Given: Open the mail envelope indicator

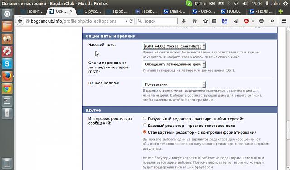Looking at the screenshot, I should tap(212, 3).
